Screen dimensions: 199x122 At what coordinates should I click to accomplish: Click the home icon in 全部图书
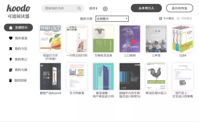(x=11, y=28)
